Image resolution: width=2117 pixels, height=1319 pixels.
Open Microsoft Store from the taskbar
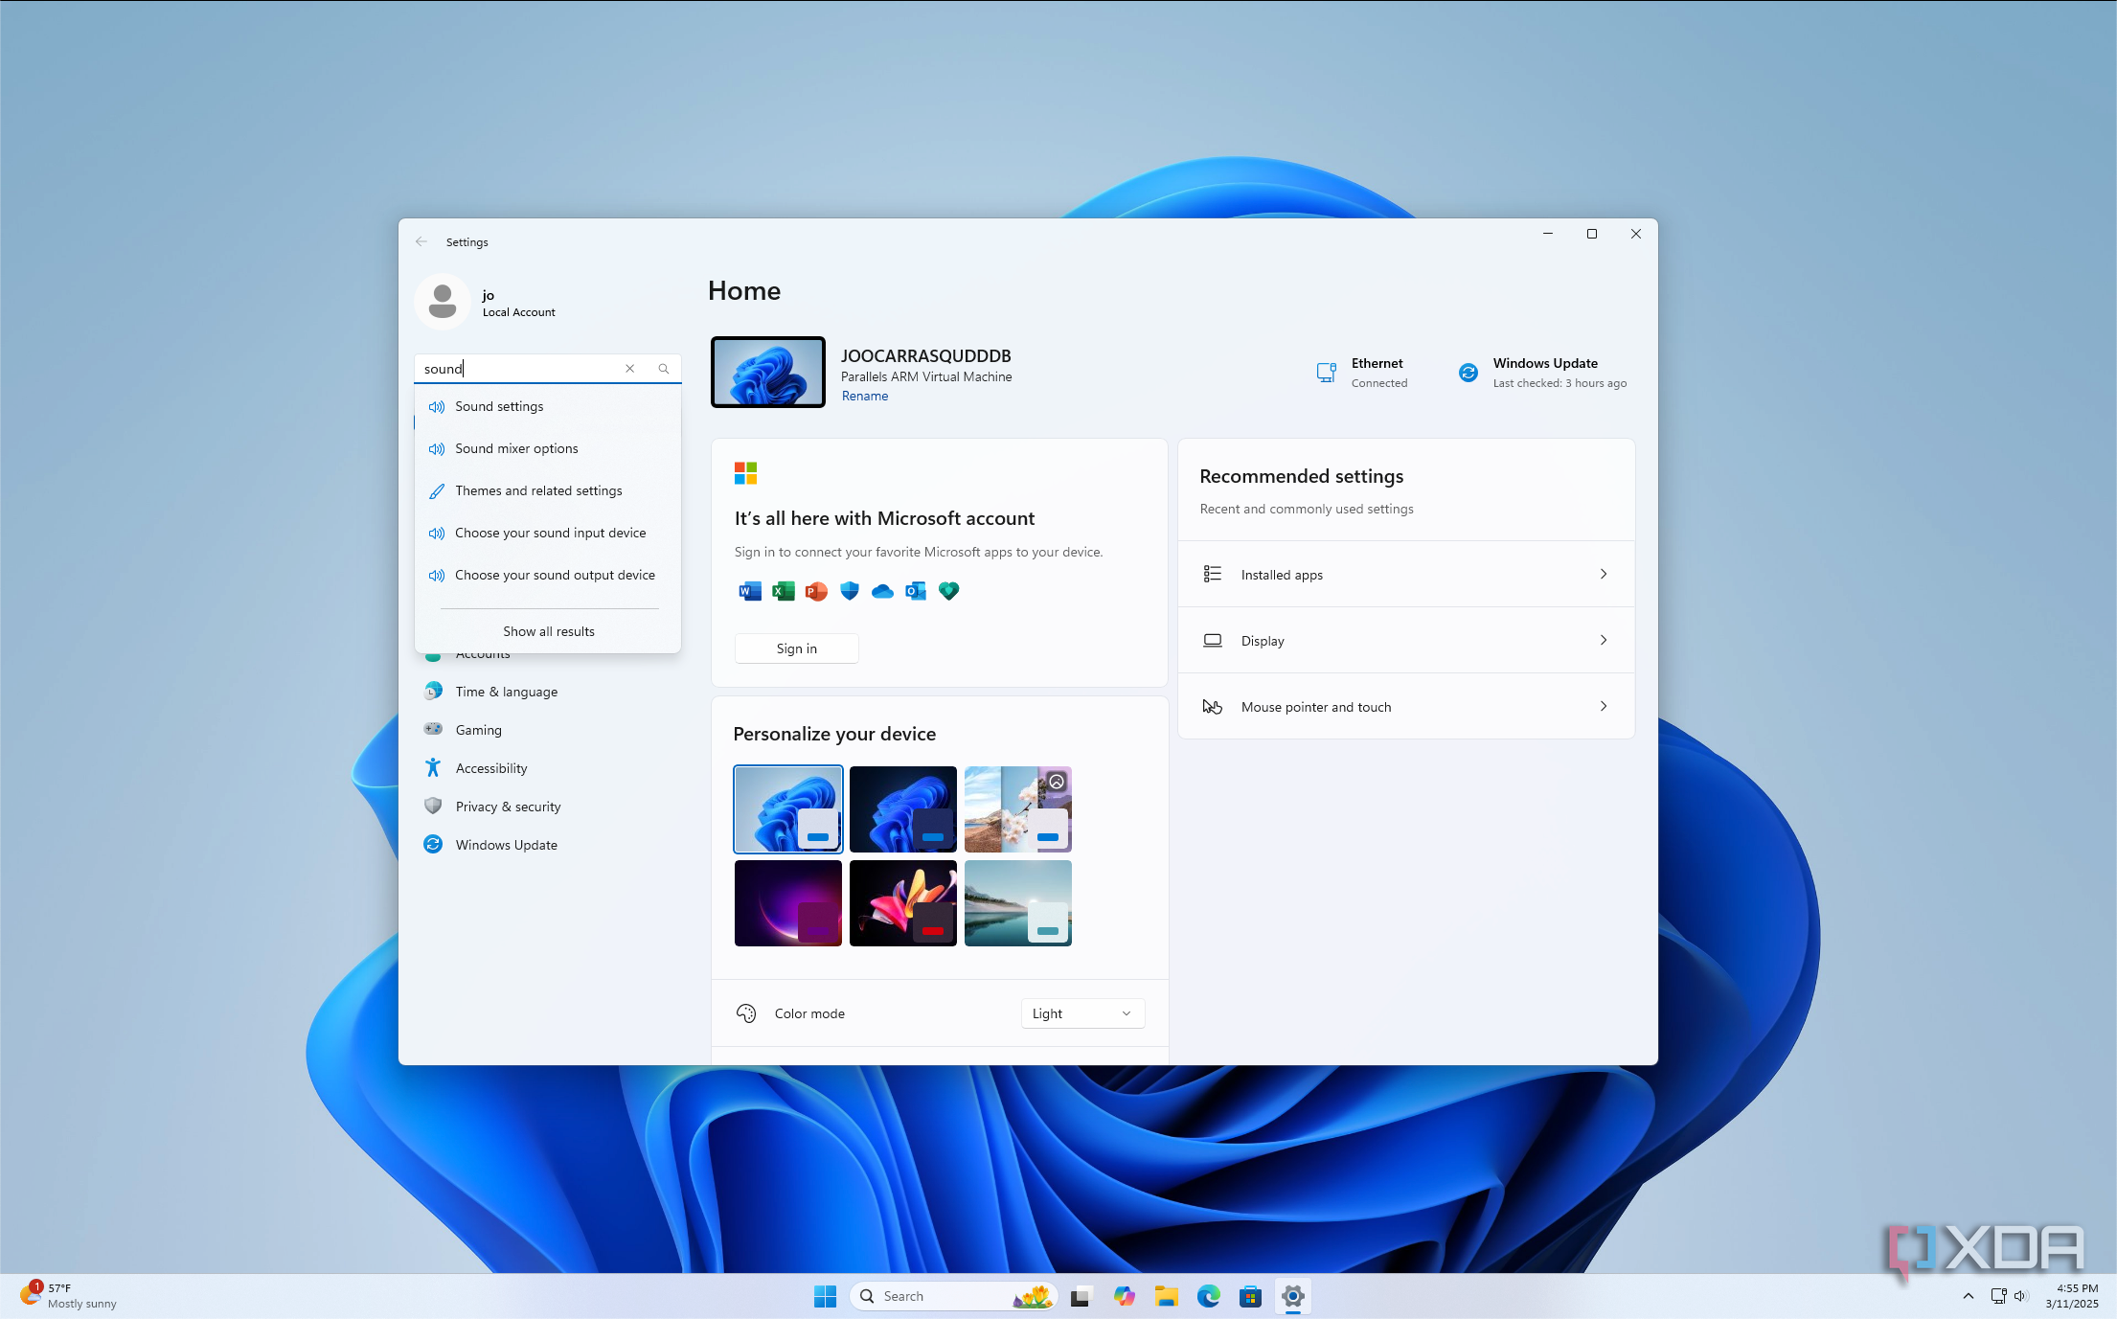tap(1250, 1296)
